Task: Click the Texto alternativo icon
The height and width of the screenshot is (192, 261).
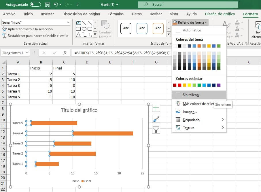Action: (258, 25)
